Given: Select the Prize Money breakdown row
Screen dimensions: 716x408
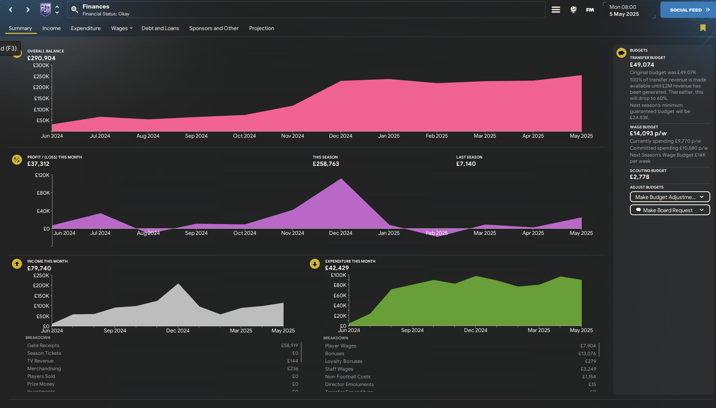Looking at the screenshot, I should [163, 384].
